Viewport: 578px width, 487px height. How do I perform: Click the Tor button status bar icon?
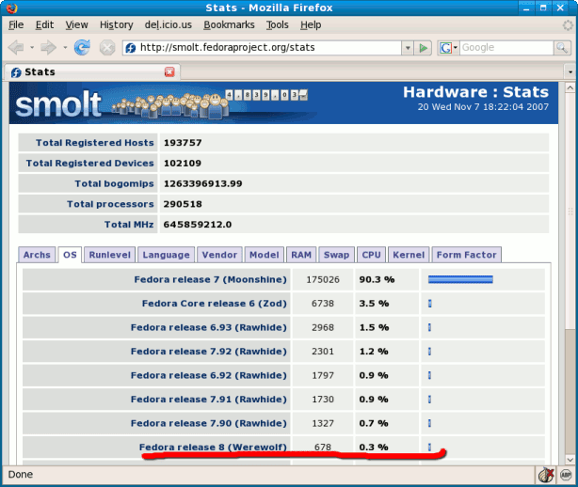coord(546,475)
